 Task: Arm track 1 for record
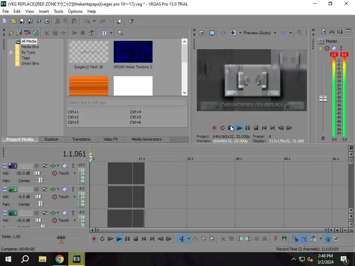click(36, 166)
